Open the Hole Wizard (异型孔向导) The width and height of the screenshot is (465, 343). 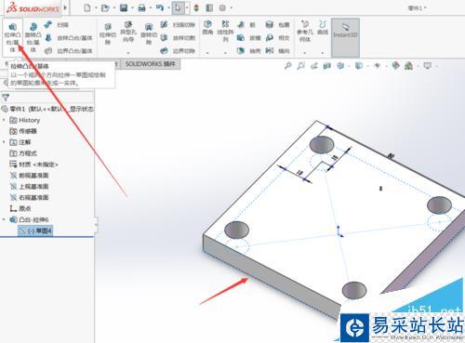pyautogui.click(x=128, y=33)
